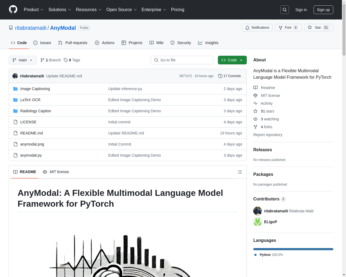Click the page vertical scrollbar
This screenshot has height=277, width=346.
(344, 29)
